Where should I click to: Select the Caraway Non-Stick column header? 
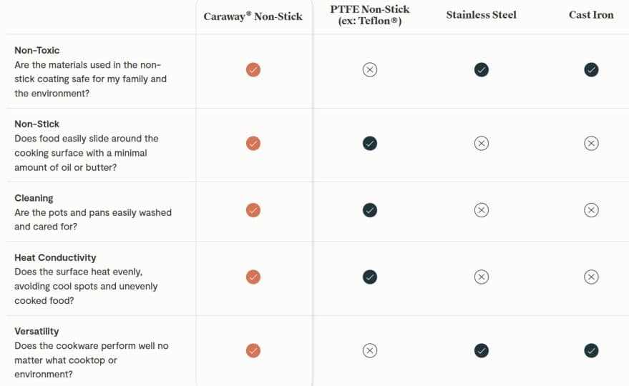253,16
